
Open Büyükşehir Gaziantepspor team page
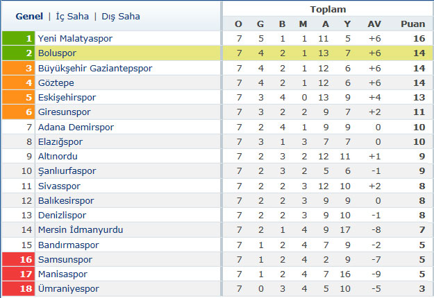[x=95, y=68]
